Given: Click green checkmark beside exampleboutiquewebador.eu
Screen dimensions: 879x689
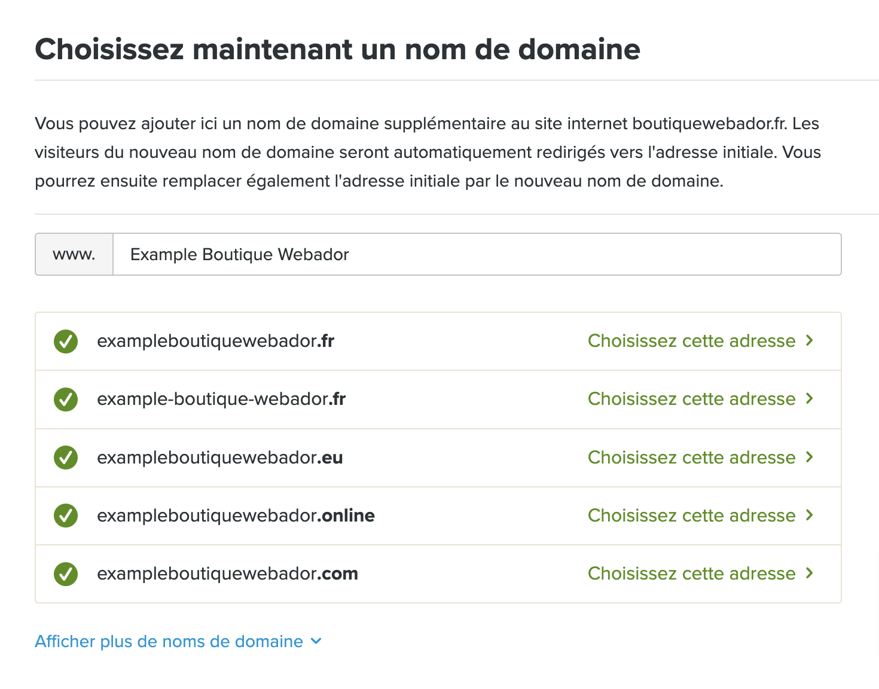Looking at the screenshot, I should [66, 458].
